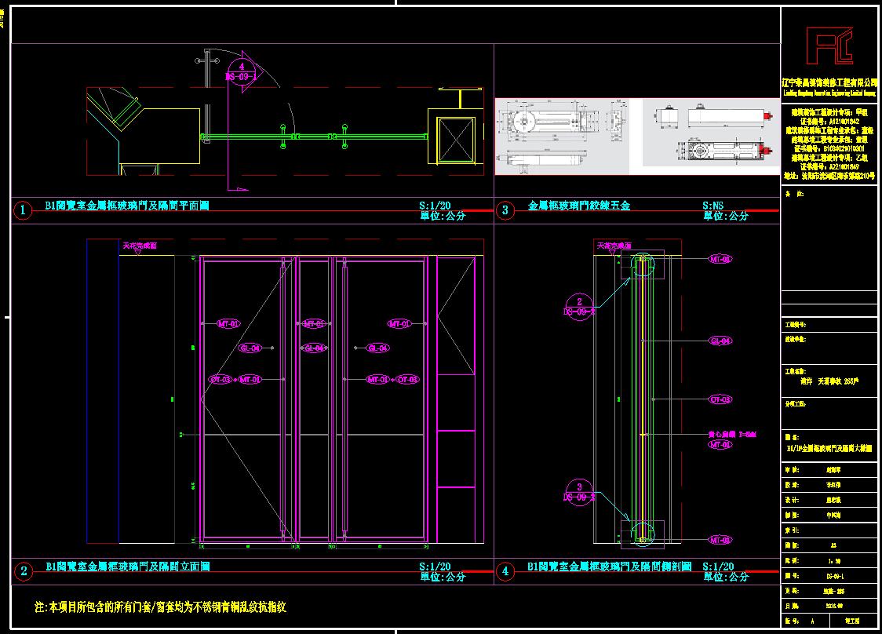Click the yellow company name in title block
The width and height of the screenshot is (882, 634).
click(829, 82)
